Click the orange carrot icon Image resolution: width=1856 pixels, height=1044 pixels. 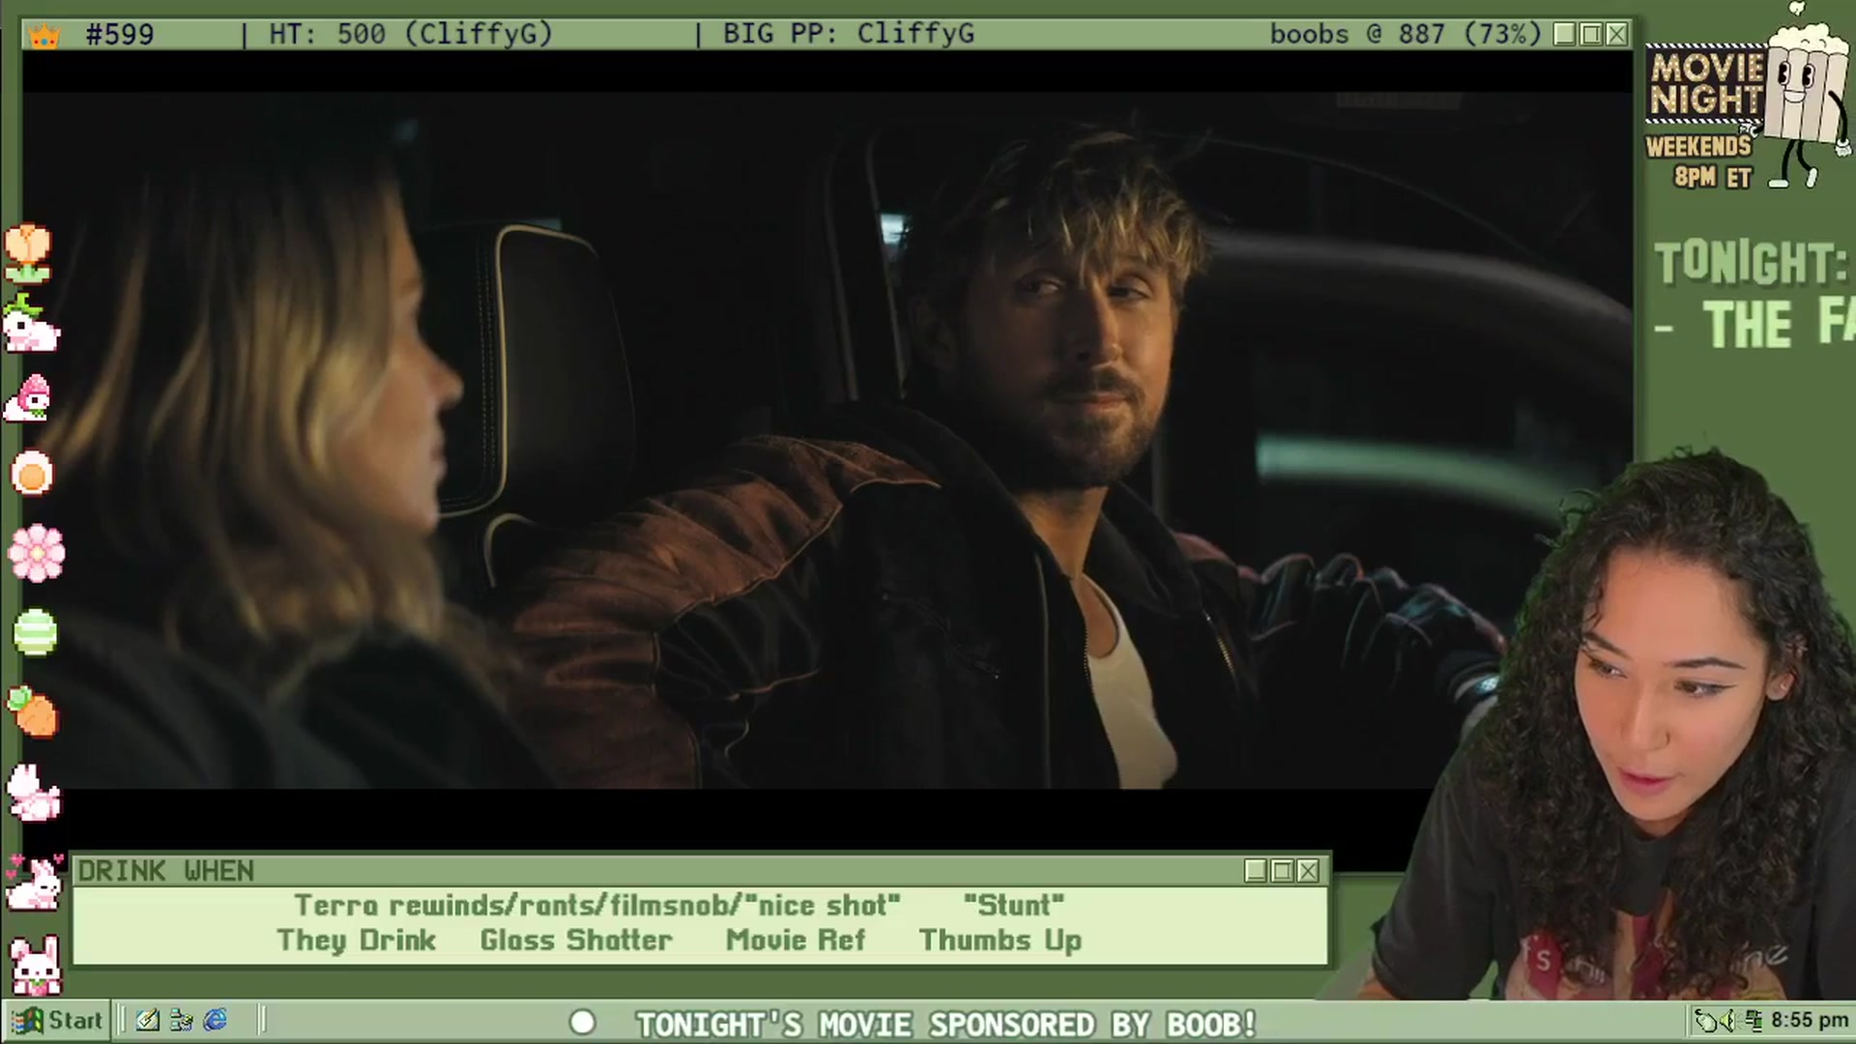pyautogui.click(x=33, y=712)
